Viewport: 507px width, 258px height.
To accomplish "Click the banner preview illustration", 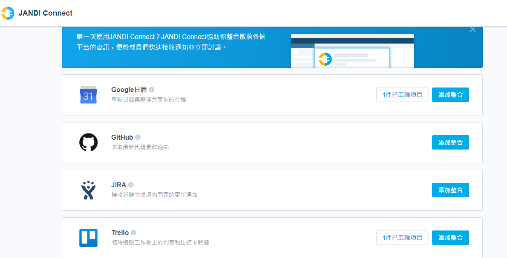I will tap(352, 51).
